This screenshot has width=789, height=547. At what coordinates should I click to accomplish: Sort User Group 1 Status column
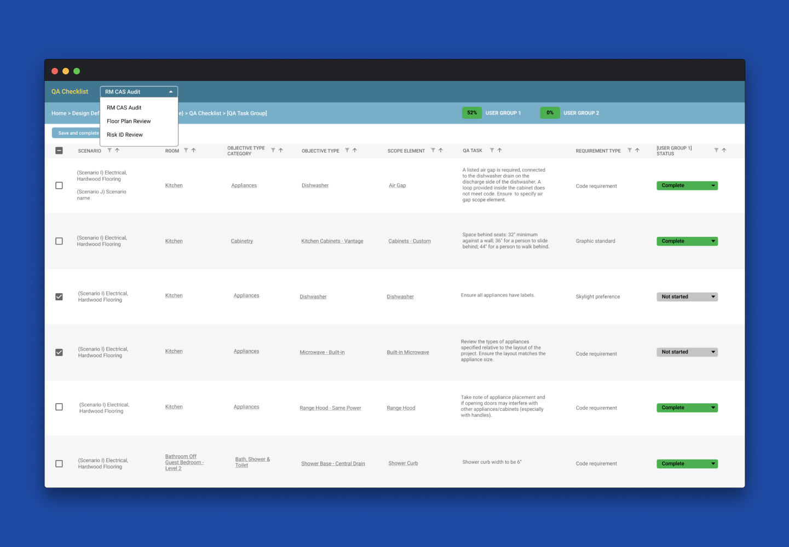(x=724, y=150)
